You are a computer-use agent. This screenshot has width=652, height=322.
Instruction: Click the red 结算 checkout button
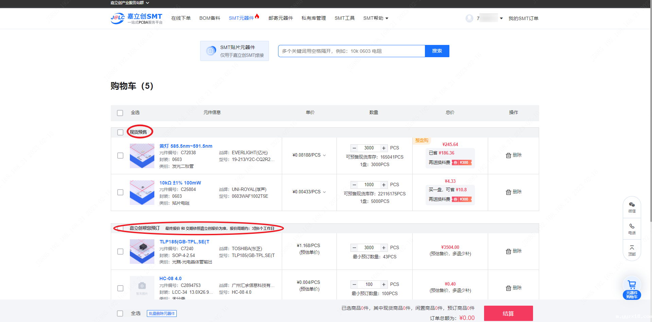[508, 313]
